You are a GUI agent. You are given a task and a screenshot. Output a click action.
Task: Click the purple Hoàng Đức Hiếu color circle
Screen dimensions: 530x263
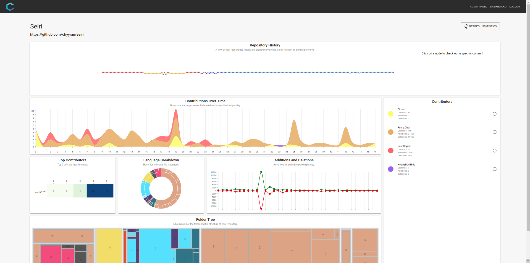click(390, 169)
